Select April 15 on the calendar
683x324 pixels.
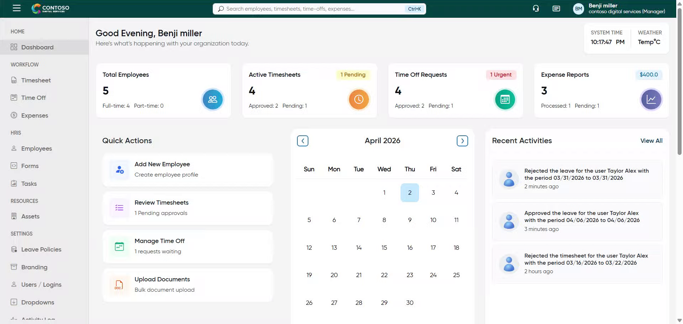(x=384, y=248)
